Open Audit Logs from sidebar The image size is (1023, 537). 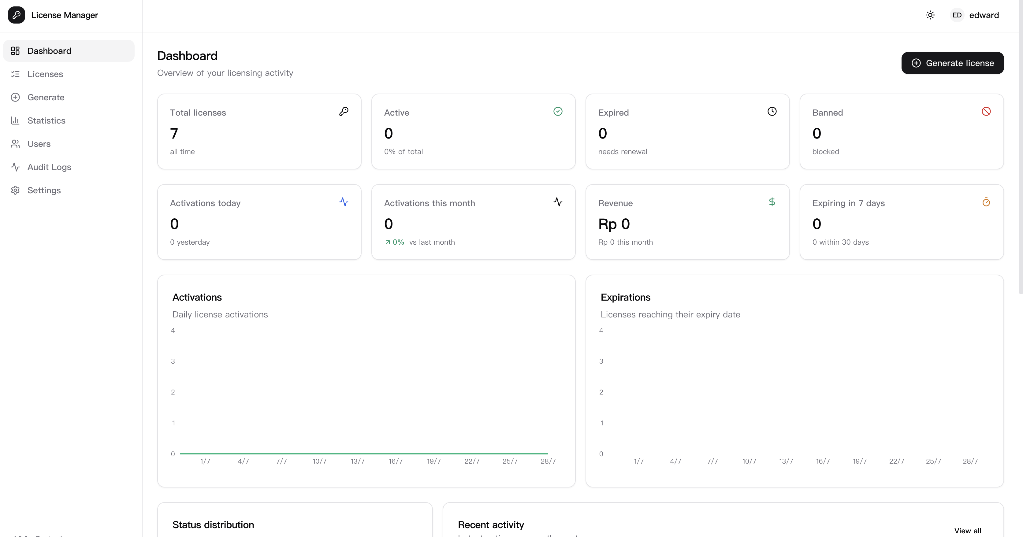click(x=69, y=167)
